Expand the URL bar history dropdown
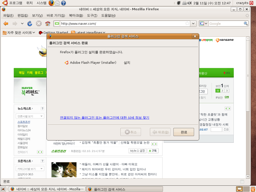This screenshot has height=192, width=256. click(x=193, y=23)
